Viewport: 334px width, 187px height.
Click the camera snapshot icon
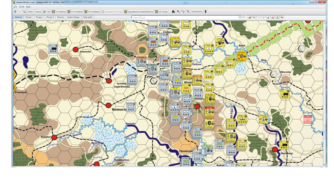(173, 12)
